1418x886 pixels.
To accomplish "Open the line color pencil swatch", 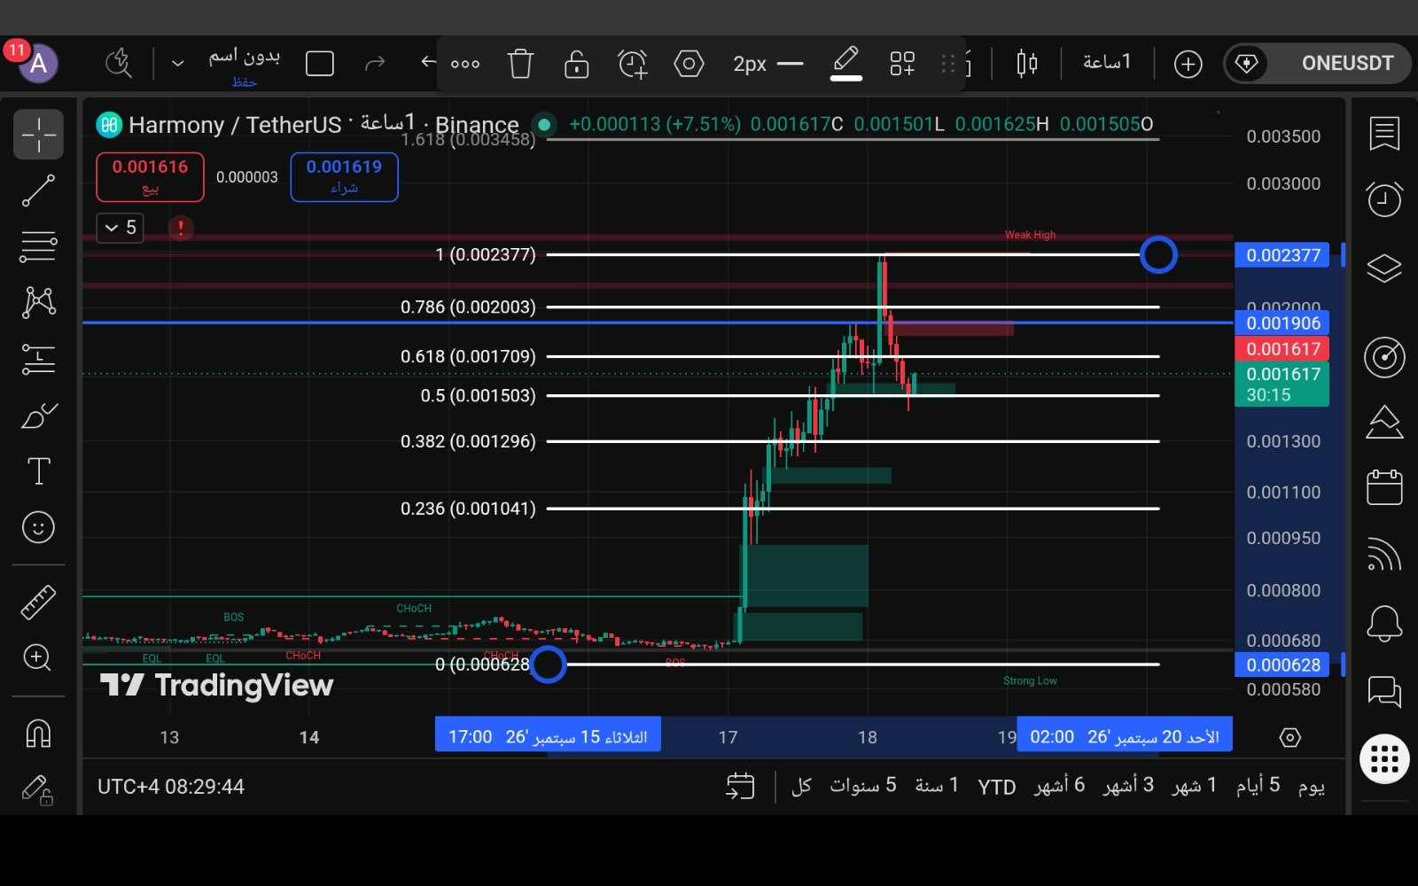I will tap(846, 64).
